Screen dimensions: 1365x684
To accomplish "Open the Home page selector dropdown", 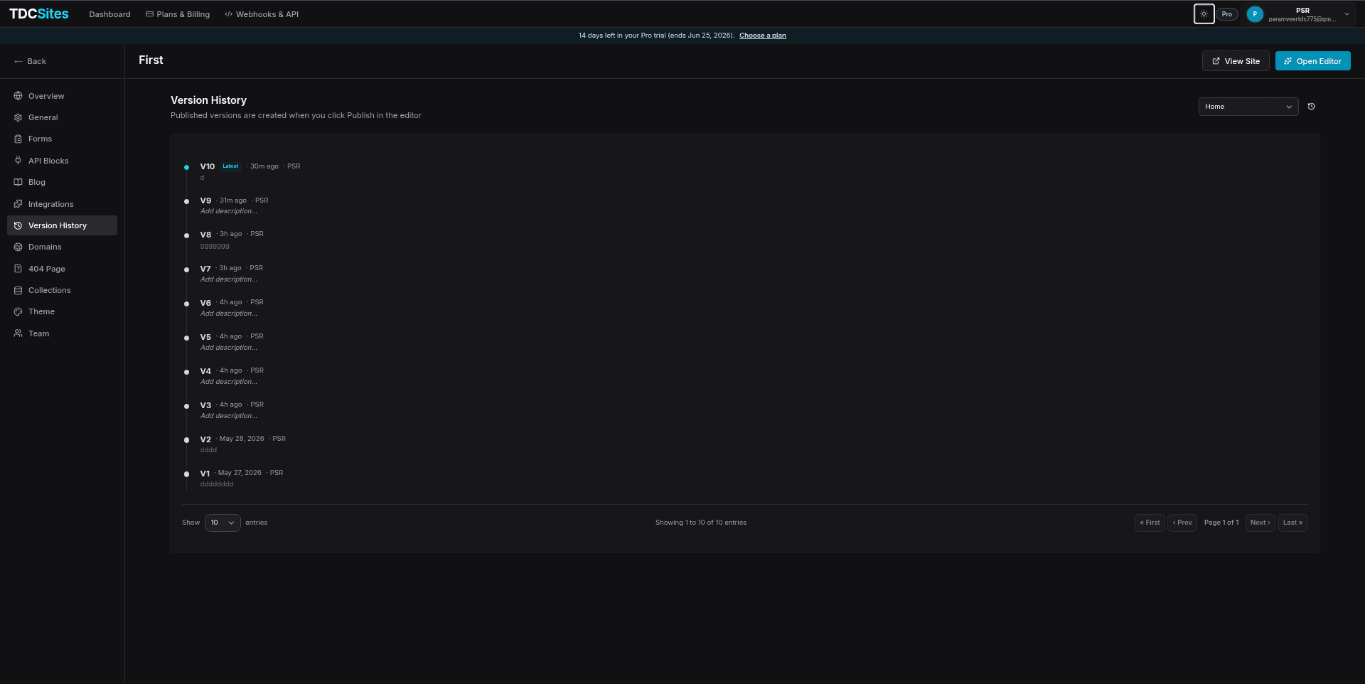I will coord(1248,107).
